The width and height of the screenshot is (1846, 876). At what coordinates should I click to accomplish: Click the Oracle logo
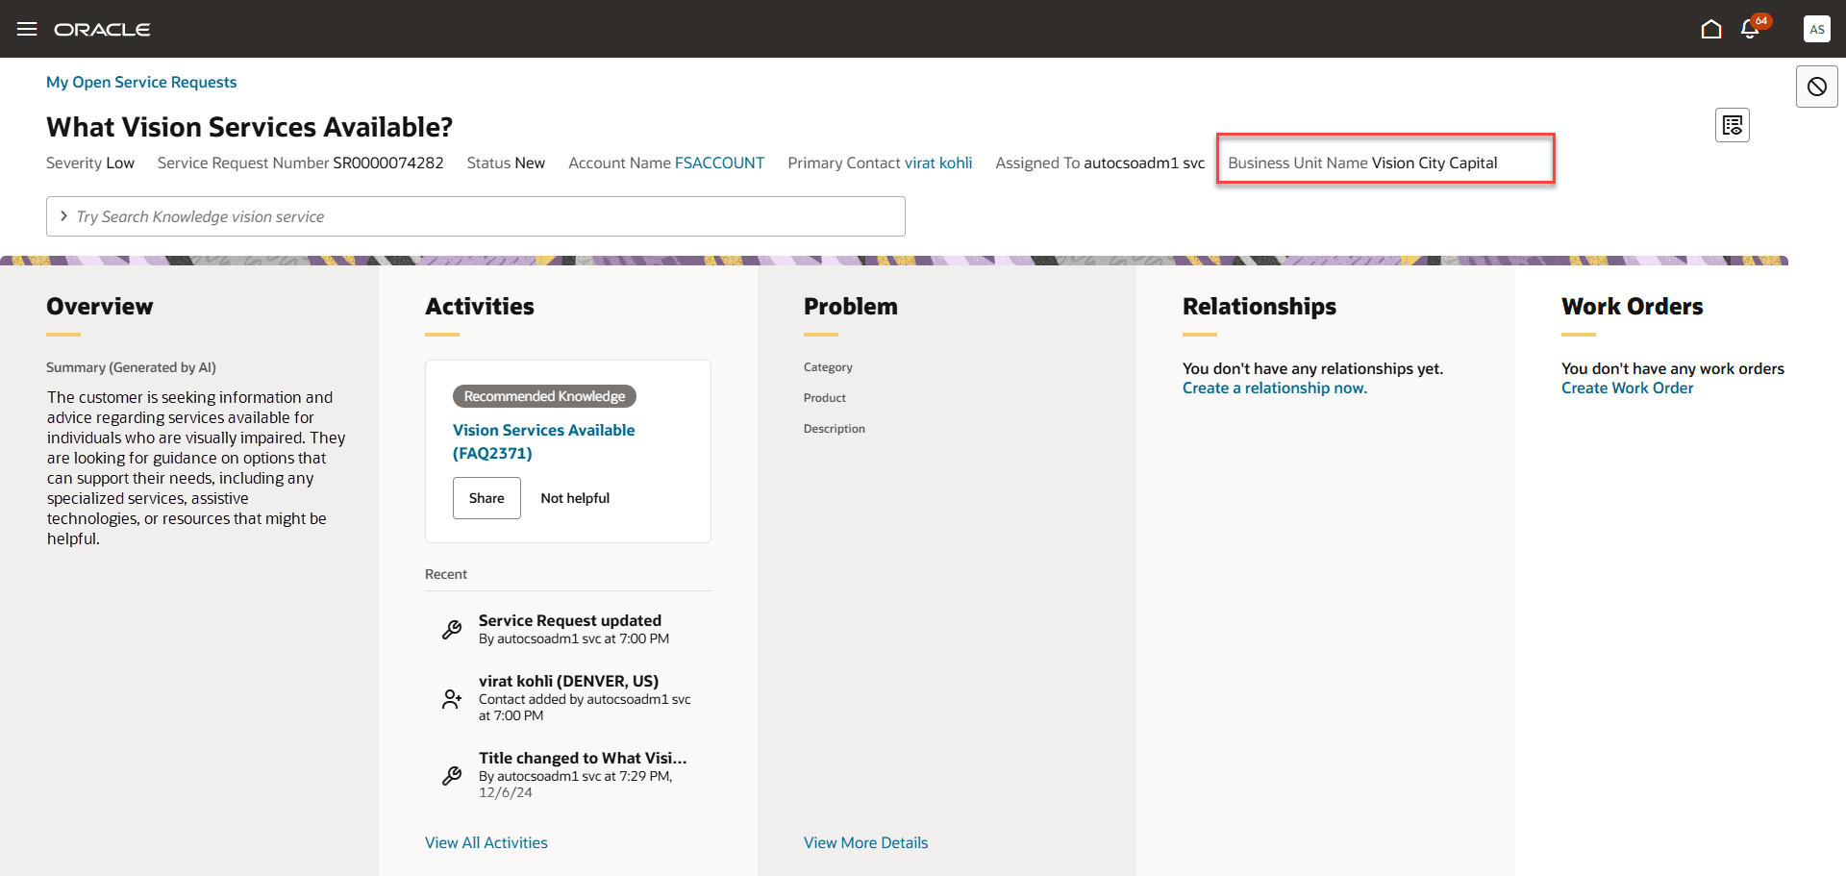pos(102,30)
